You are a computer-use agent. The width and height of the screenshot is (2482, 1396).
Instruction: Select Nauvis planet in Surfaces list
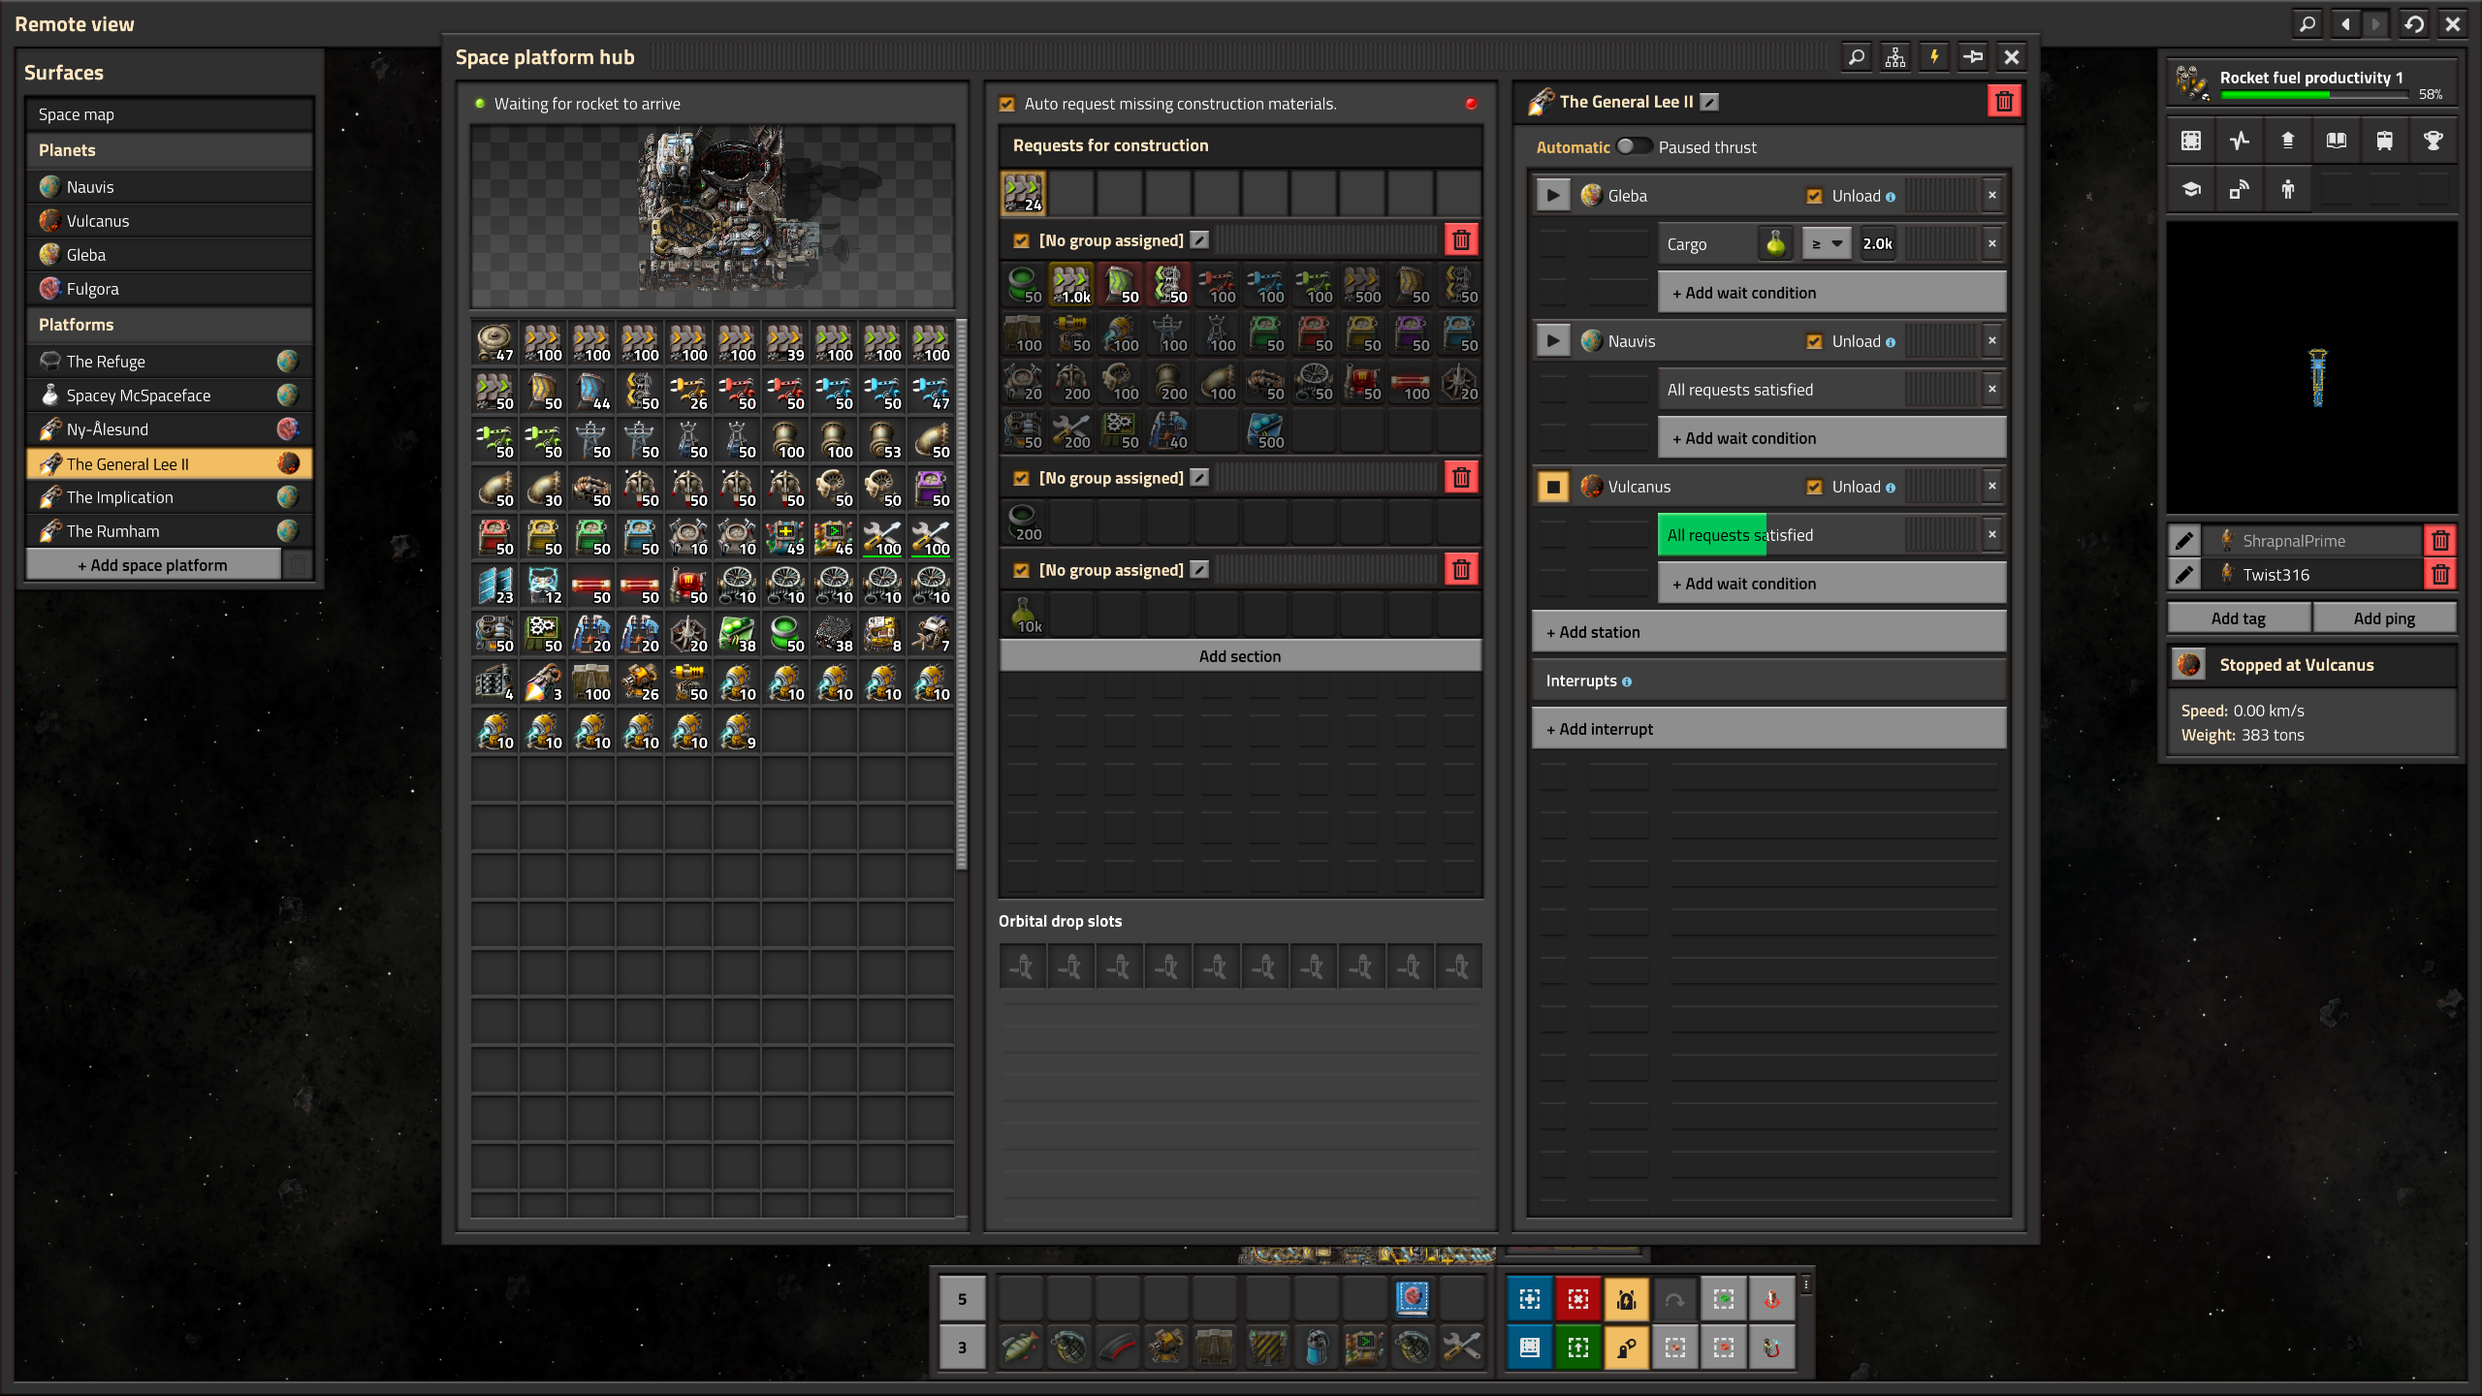[x=170, y=187]
